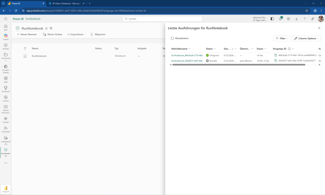Open the settings gear icon

click(289, 19)
